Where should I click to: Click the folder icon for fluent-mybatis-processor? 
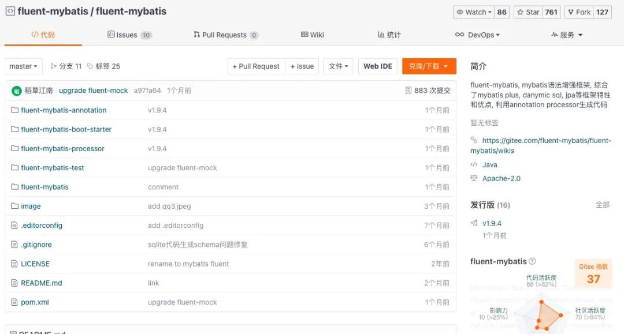coord(14,148)
